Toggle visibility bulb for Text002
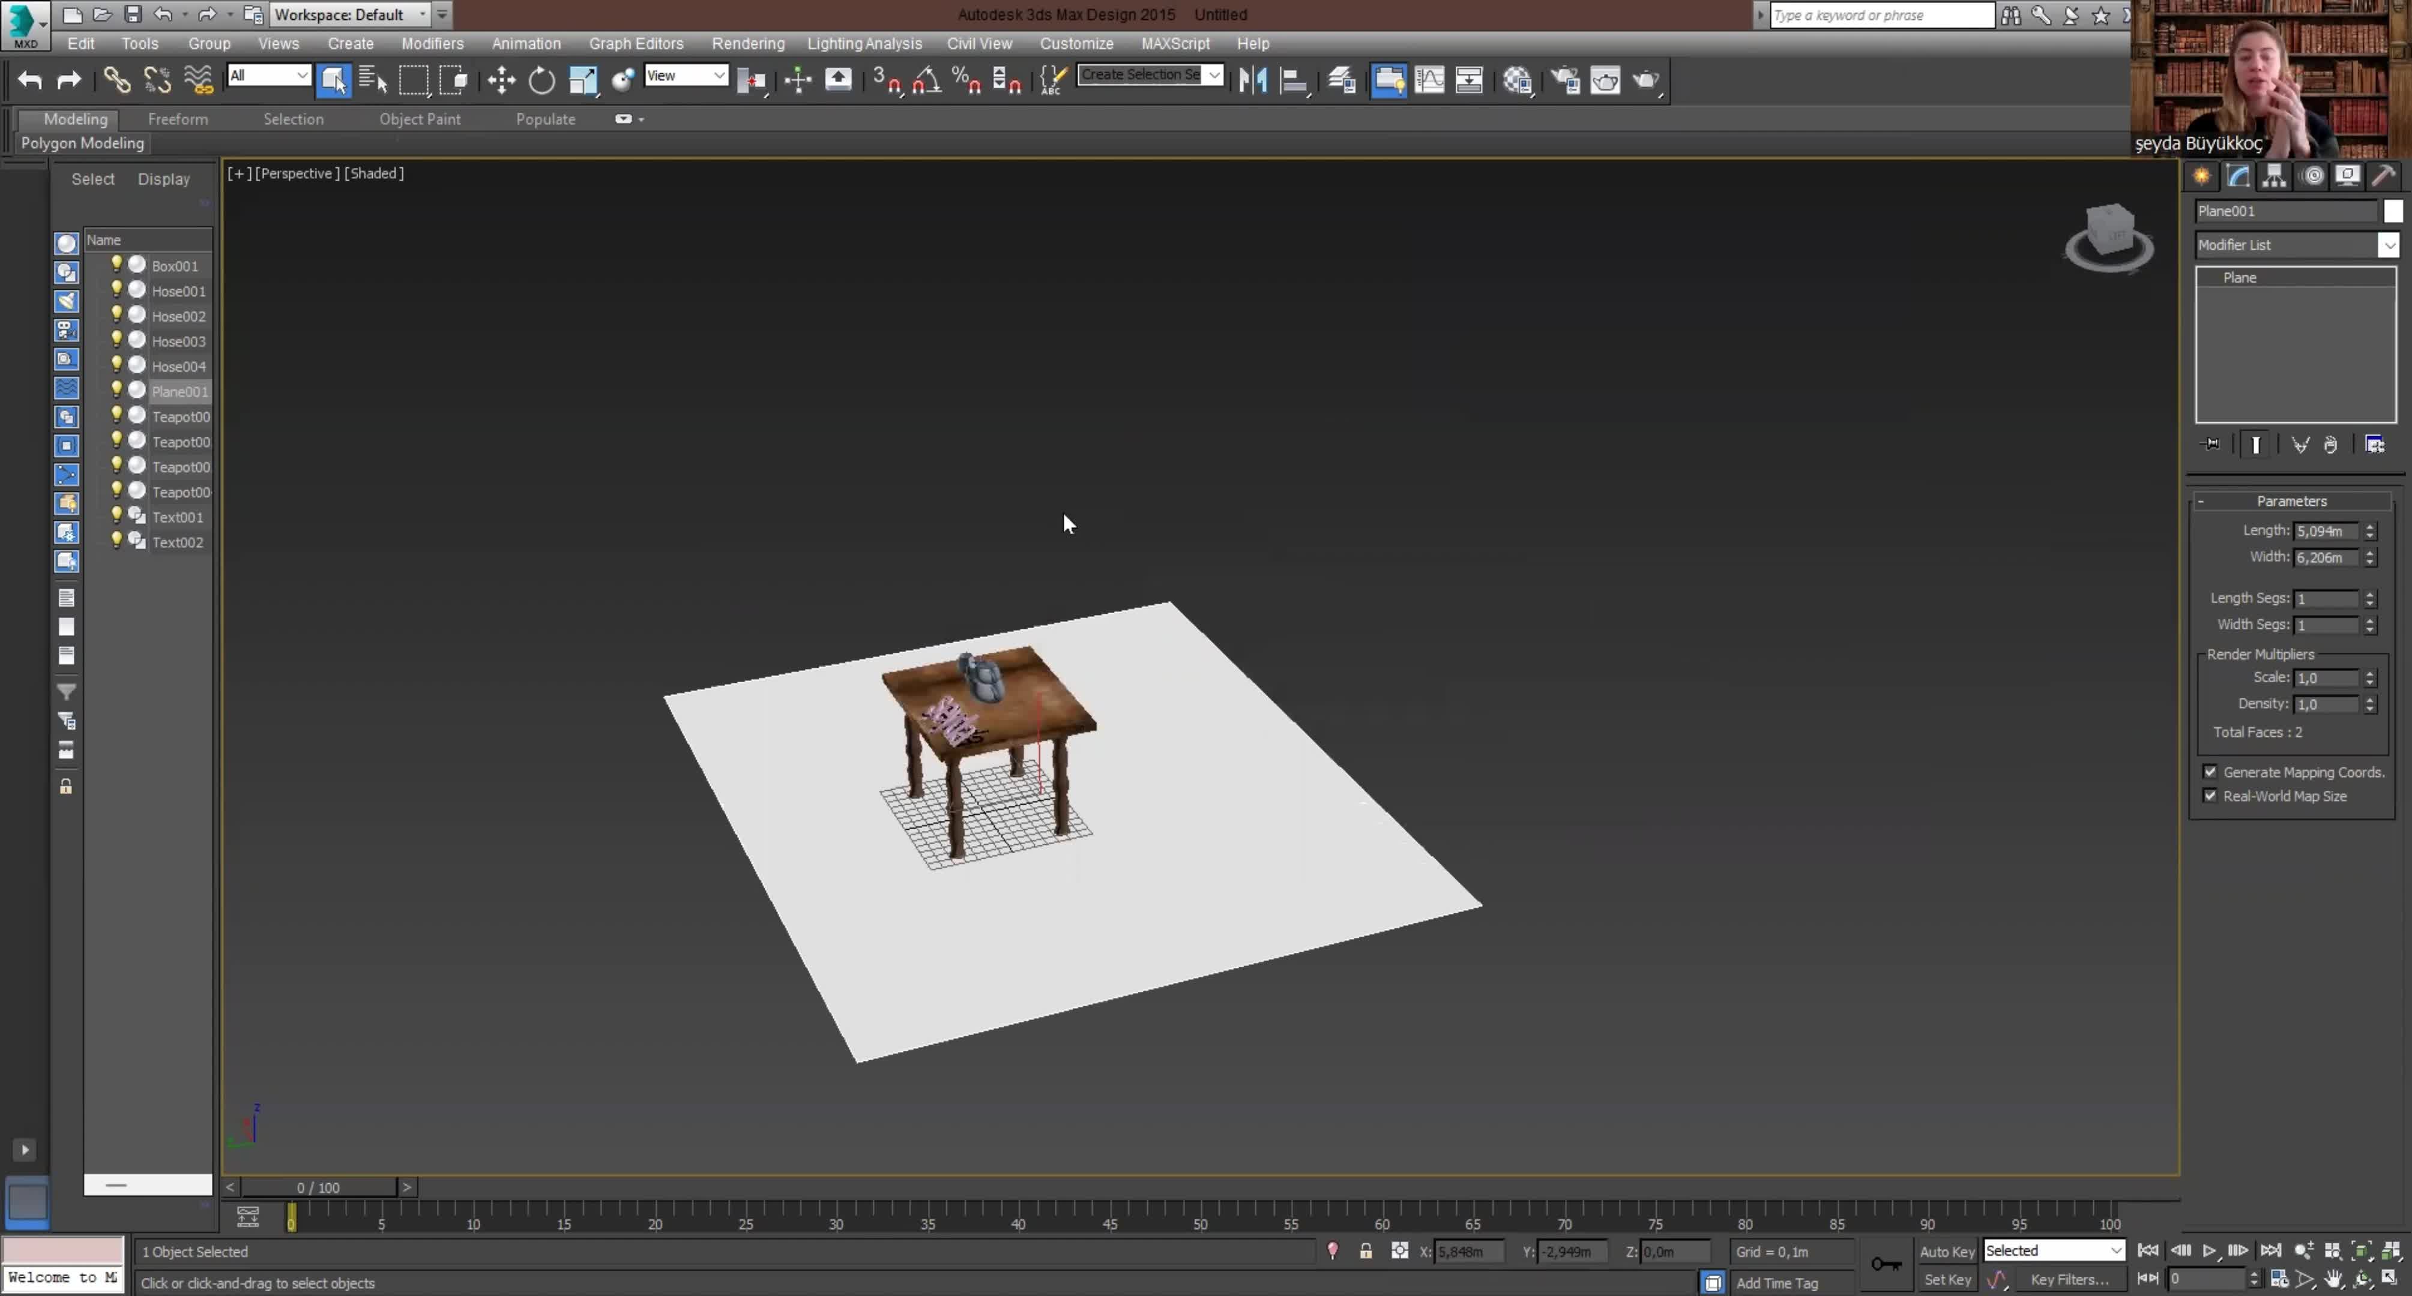This screenshot has width=2412, height=1296. click(117, 541)
